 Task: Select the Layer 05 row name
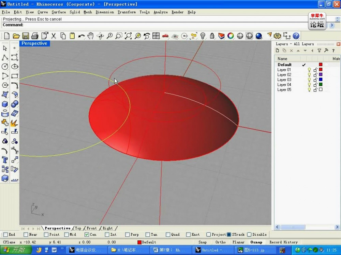point(284,90)
